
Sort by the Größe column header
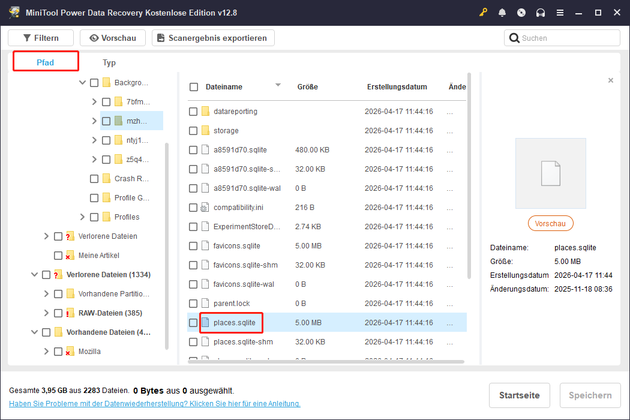click(x=307, y=87)
